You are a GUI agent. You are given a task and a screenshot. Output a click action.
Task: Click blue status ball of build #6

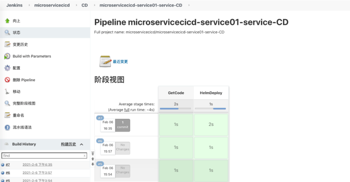pos(3,173)
